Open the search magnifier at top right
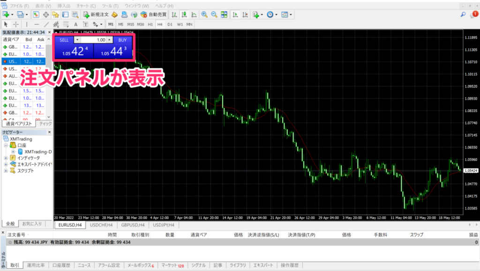The width and height of the screenshot is (480, 271). coord(463,15)
